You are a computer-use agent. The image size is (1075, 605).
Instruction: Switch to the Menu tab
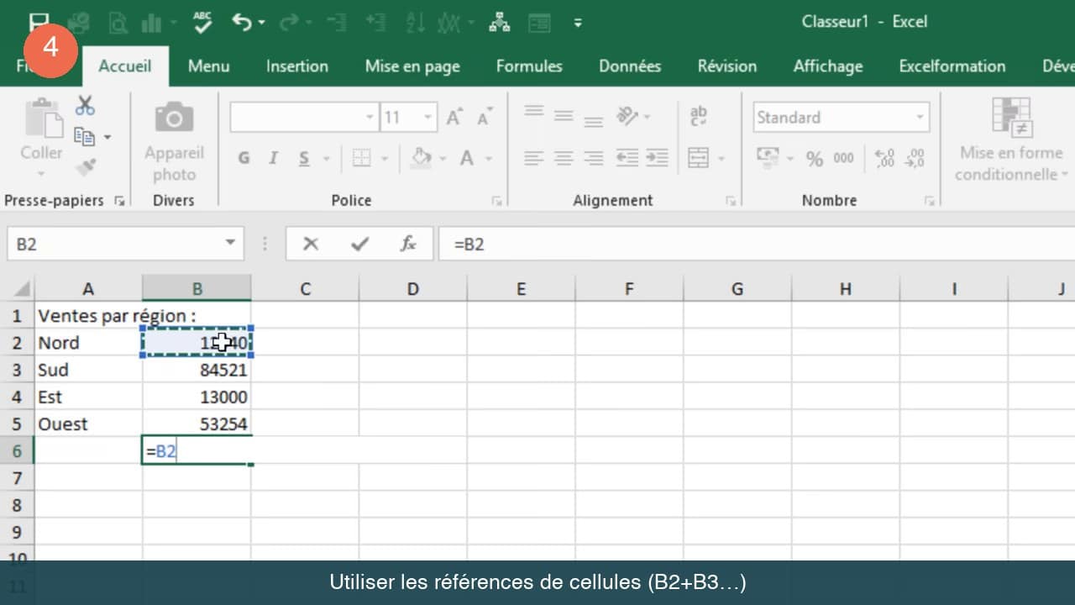click(x=209, y=66)
